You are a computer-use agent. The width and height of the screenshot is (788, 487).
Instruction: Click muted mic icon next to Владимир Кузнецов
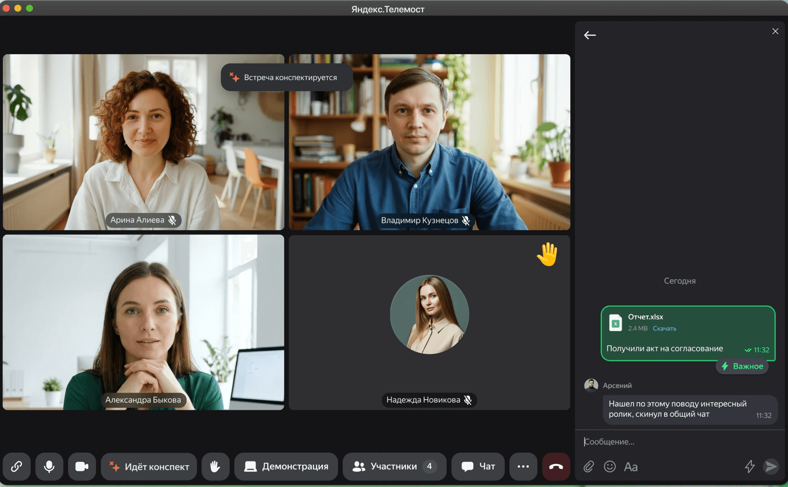coord(466,221)
